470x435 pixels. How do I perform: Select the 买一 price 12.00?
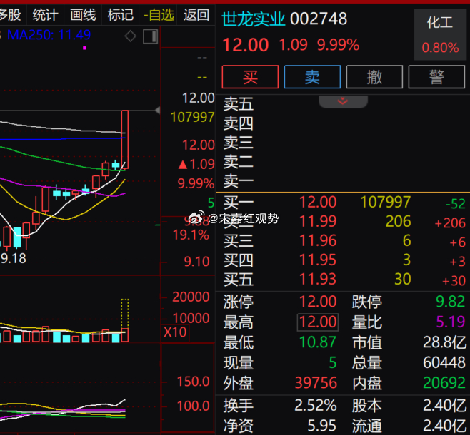click(x=318, y=203)
